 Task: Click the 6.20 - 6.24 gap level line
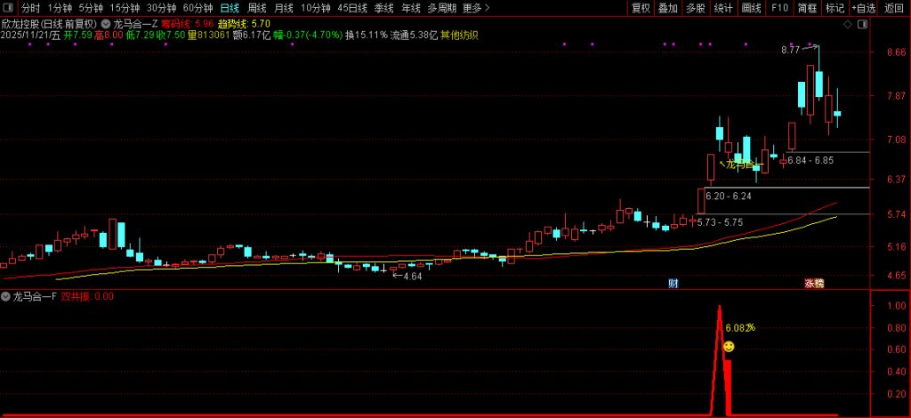tap(728, 195)
